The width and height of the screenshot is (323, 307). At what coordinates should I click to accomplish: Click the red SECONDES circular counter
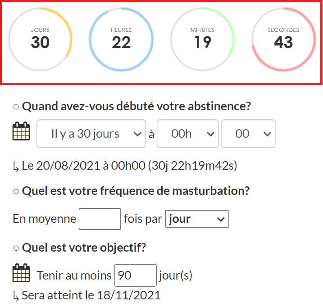pyautogui.click(x=283, y=39)
